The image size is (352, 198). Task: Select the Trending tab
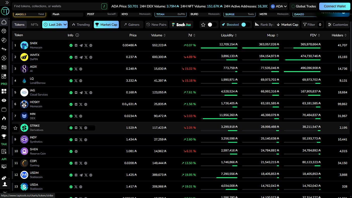coord(81,25)
